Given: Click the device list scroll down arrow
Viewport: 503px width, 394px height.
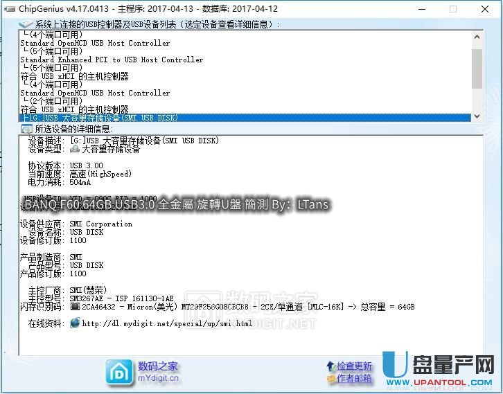Looking at the screenshot, I should [477, 117].
